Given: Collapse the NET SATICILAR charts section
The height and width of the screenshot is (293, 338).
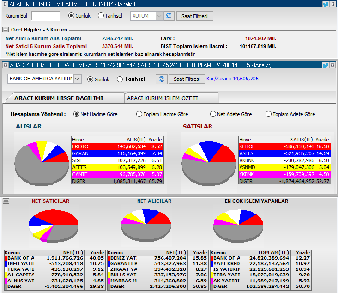Looking at the screenshot, I should click(x=6, y=201).
